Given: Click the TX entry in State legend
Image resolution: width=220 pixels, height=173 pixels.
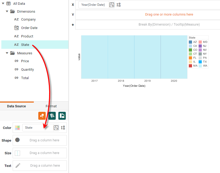Looking at the screenshot, I should (203, 62).
